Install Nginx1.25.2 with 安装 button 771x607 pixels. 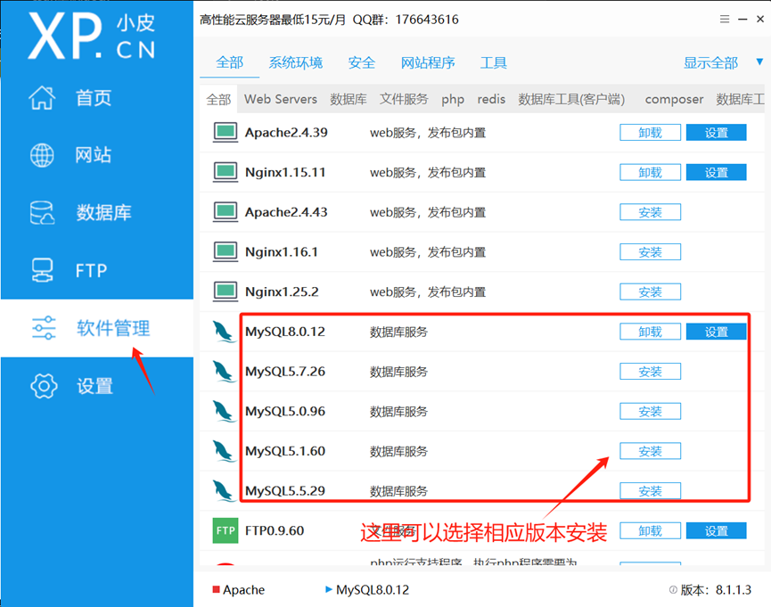click(x=650, y=291)
